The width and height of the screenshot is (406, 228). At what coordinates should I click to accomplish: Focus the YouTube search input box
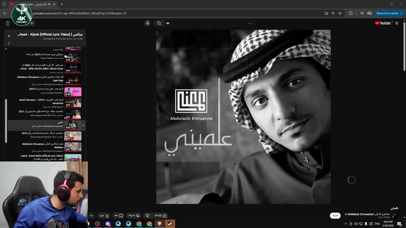(209, 23)
